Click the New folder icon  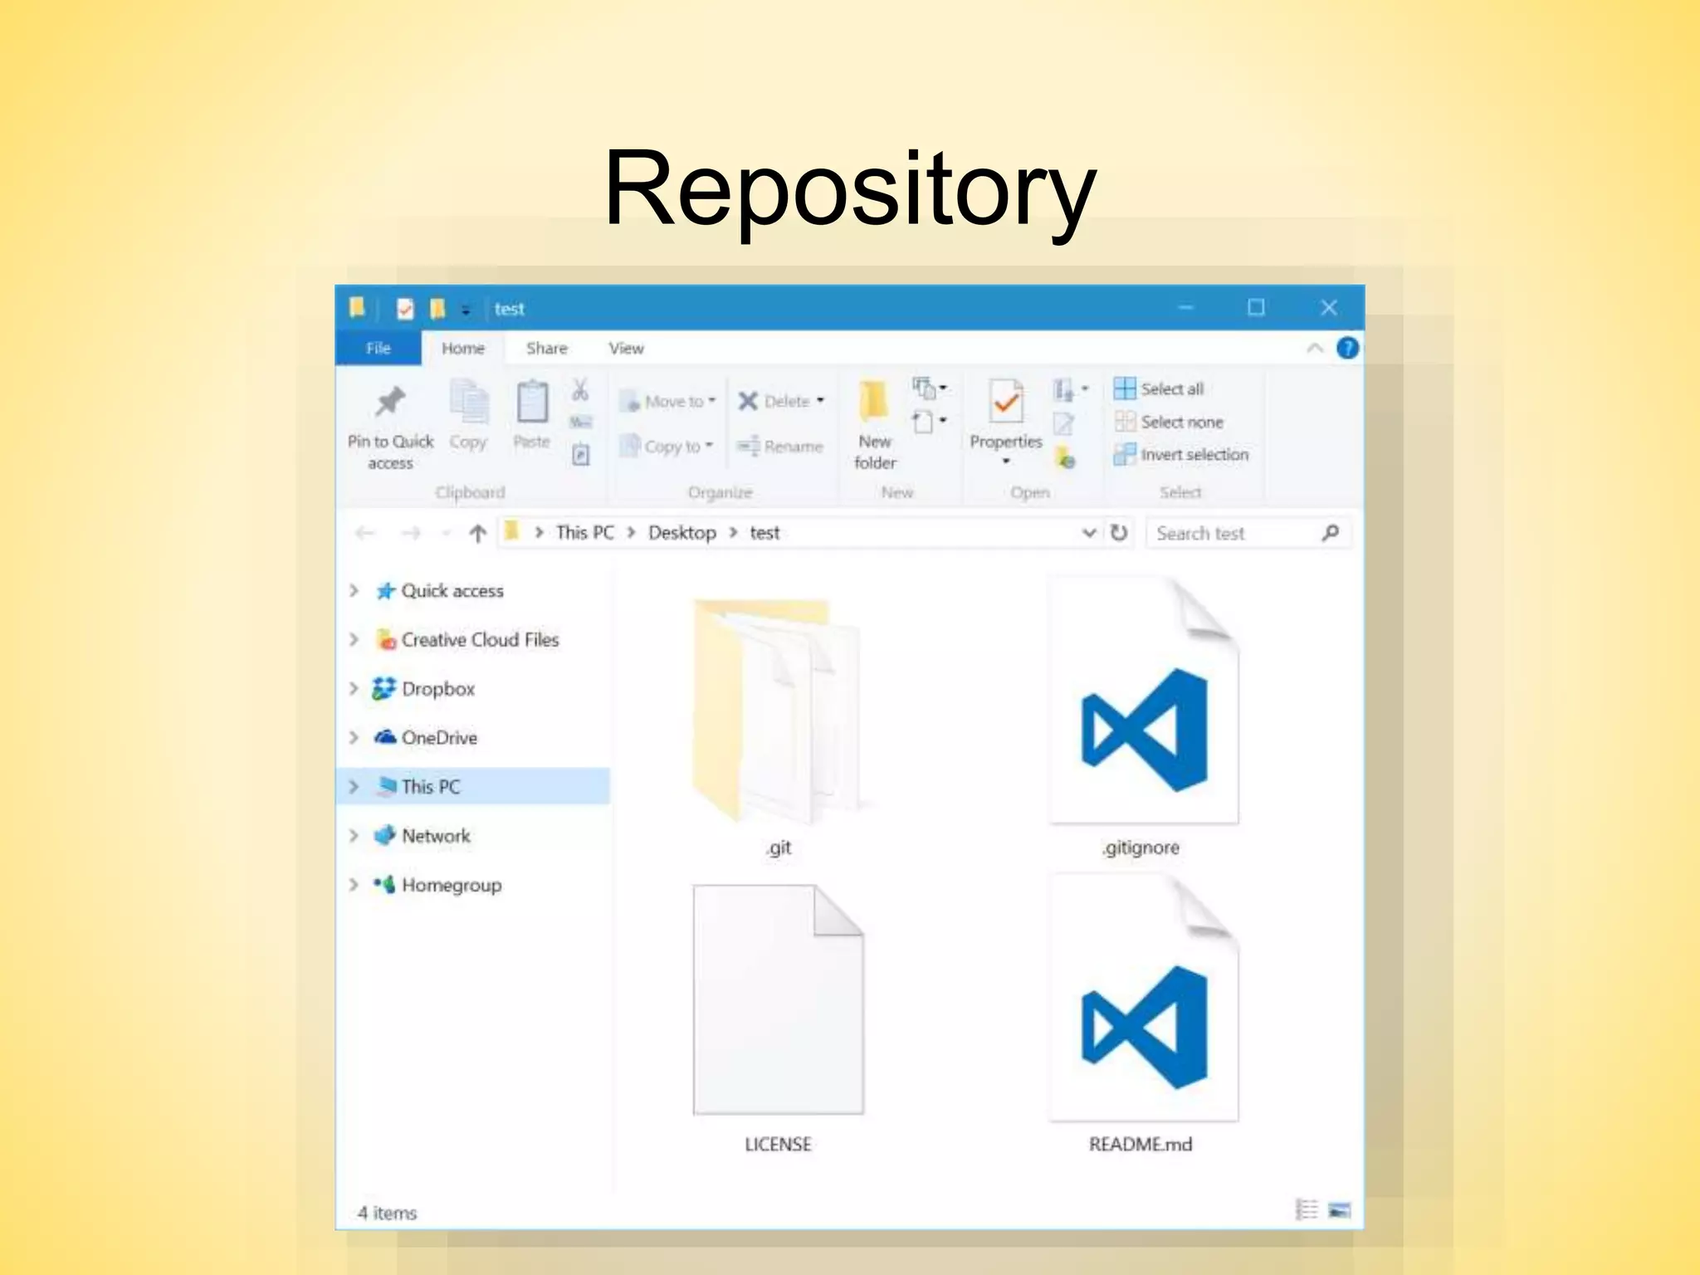pos(874,402)
